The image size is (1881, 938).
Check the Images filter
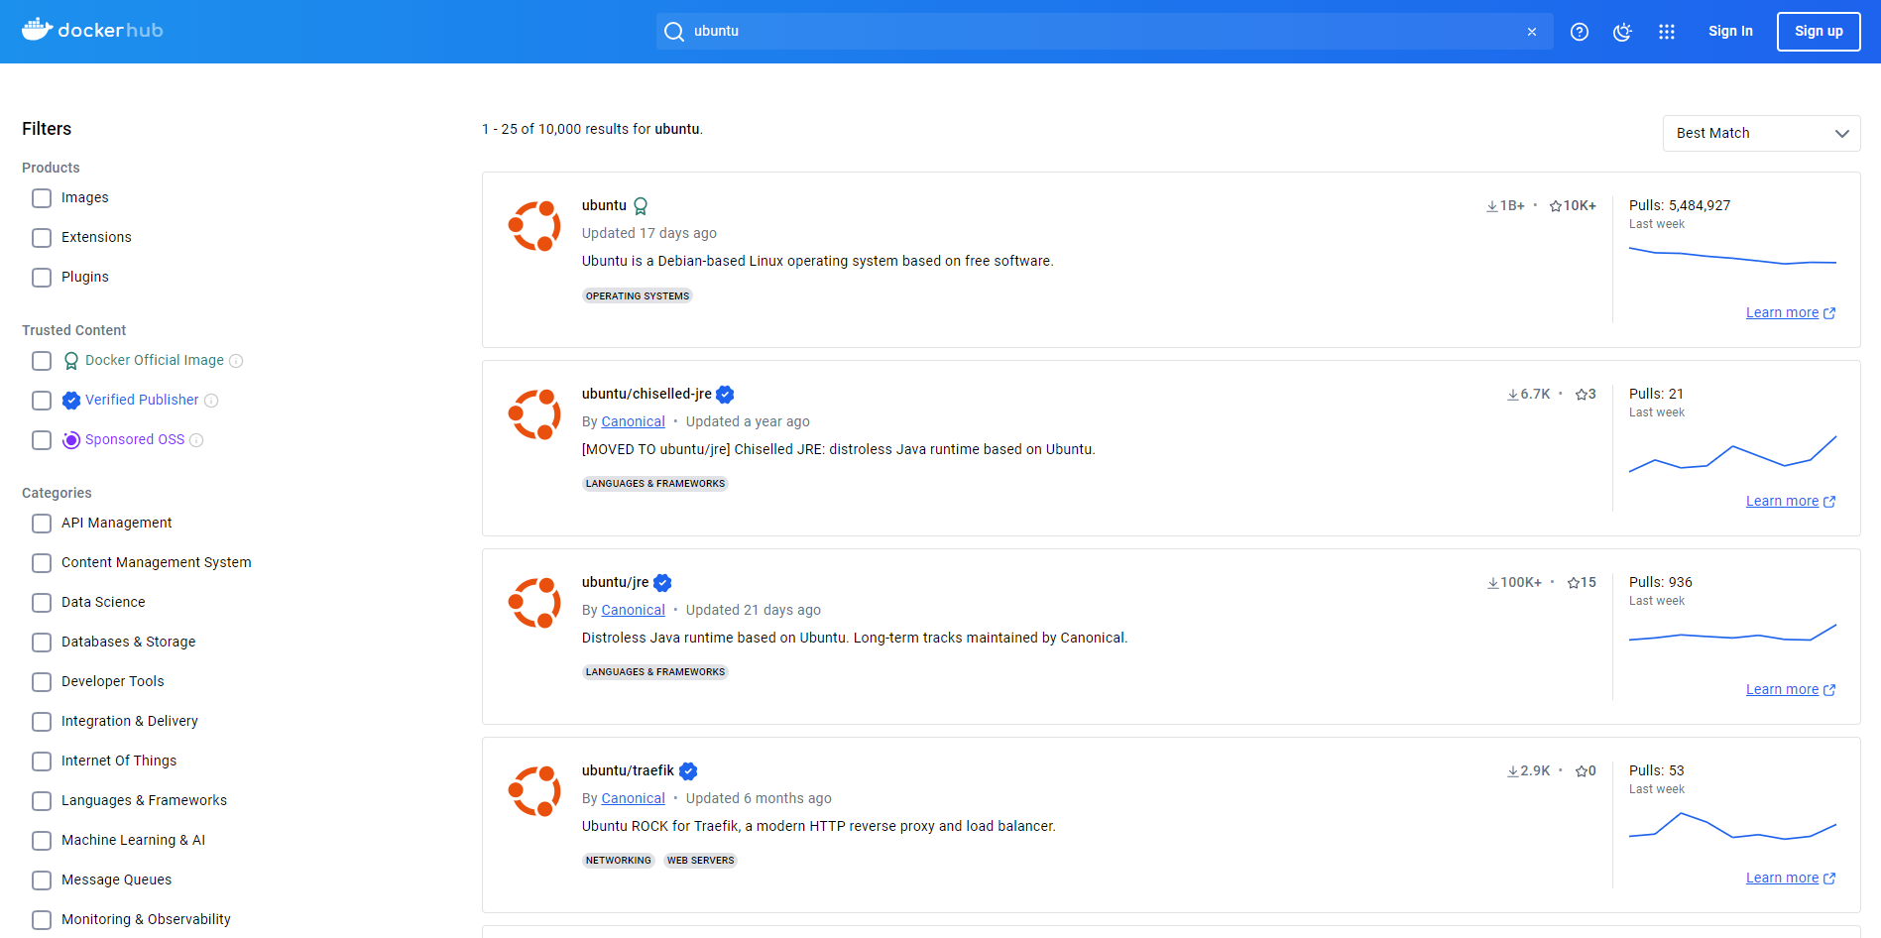[x=42, y=198]
